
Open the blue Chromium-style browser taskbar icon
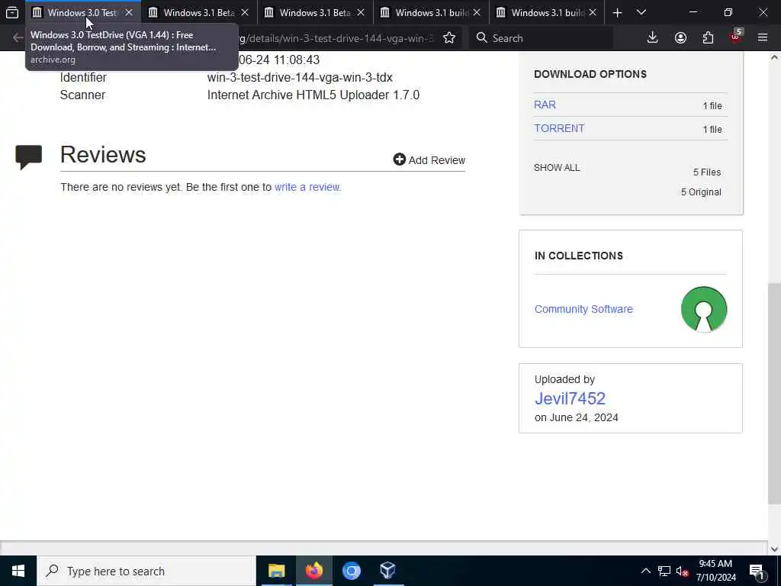pyautogui.click(x=351, y=571)
